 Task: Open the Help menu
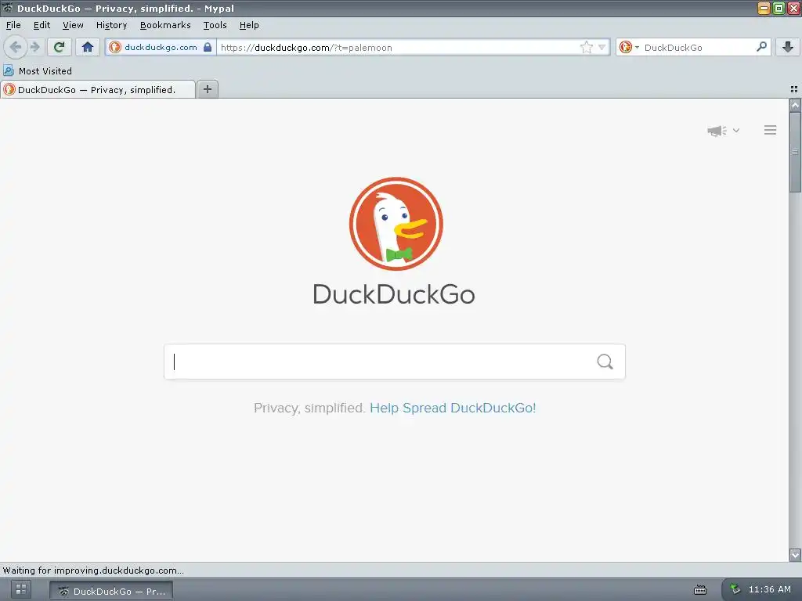pos(249,25)
